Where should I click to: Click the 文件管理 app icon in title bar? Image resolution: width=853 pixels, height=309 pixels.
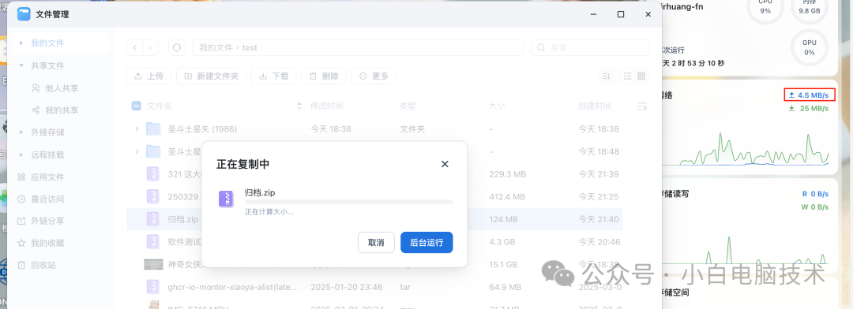24,14
